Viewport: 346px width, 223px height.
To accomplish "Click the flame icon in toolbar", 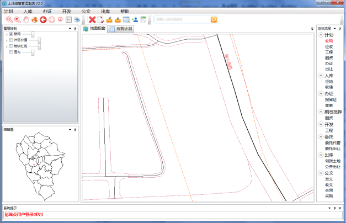I will 34,20.
